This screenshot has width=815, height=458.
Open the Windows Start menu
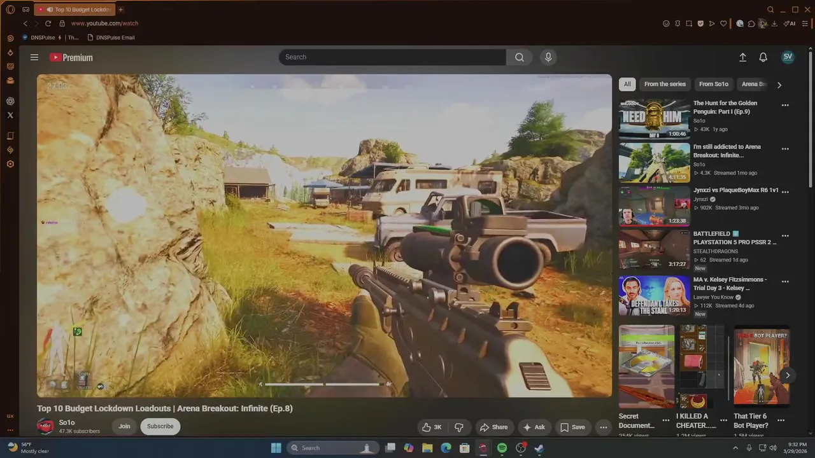click(x=276, y=448)
